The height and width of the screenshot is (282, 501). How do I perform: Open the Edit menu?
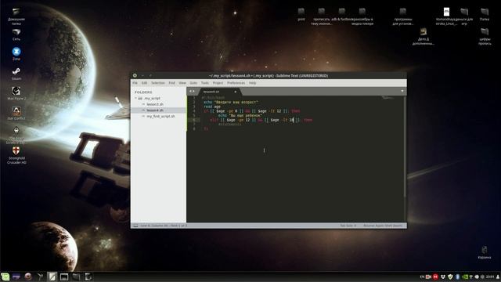click(x=144, y=83)
